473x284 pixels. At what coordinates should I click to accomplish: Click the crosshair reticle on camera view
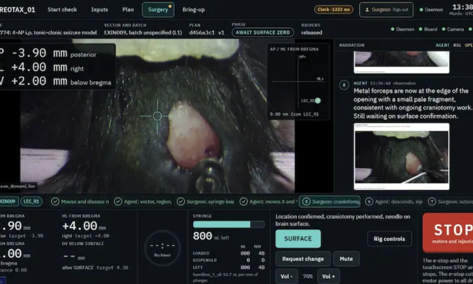pyautogui.click(x=157, y=116)
